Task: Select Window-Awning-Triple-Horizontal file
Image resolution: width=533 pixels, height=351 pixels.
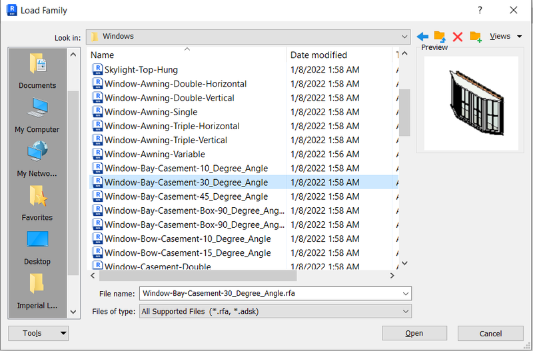Action: tap(172, 126)
